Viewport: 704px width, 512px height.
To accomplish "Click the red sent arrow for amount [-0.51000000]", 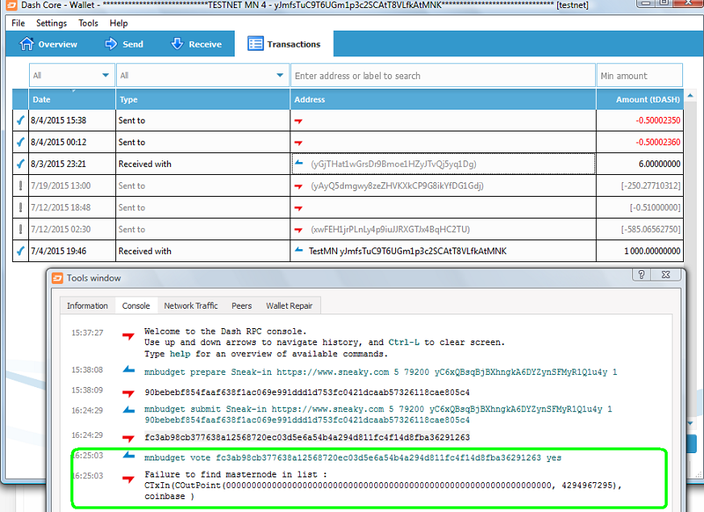I will click(298, 208).
